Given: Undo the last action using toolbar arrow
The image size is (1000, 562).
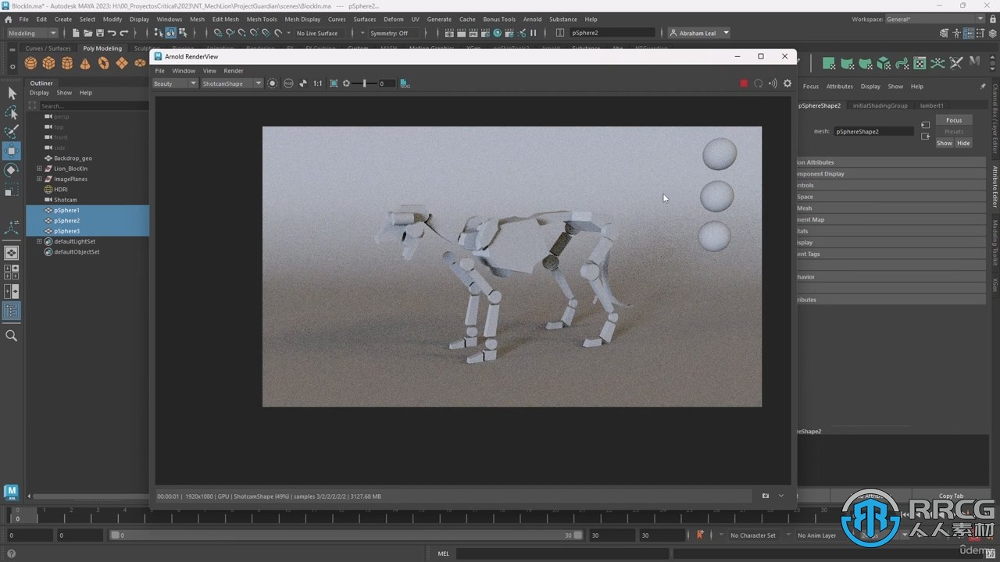Looking at the screenshot, I should (x=112, y=33).
